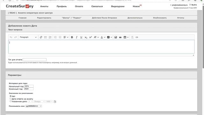Open the month dropdown showing Январь

39,102
